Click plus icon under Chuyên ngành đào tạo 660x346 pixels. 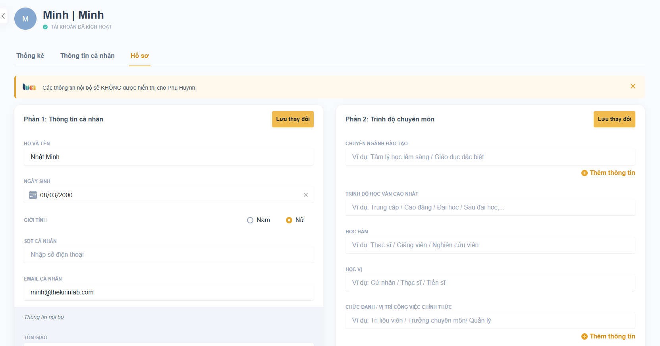[x=584, y=173]
